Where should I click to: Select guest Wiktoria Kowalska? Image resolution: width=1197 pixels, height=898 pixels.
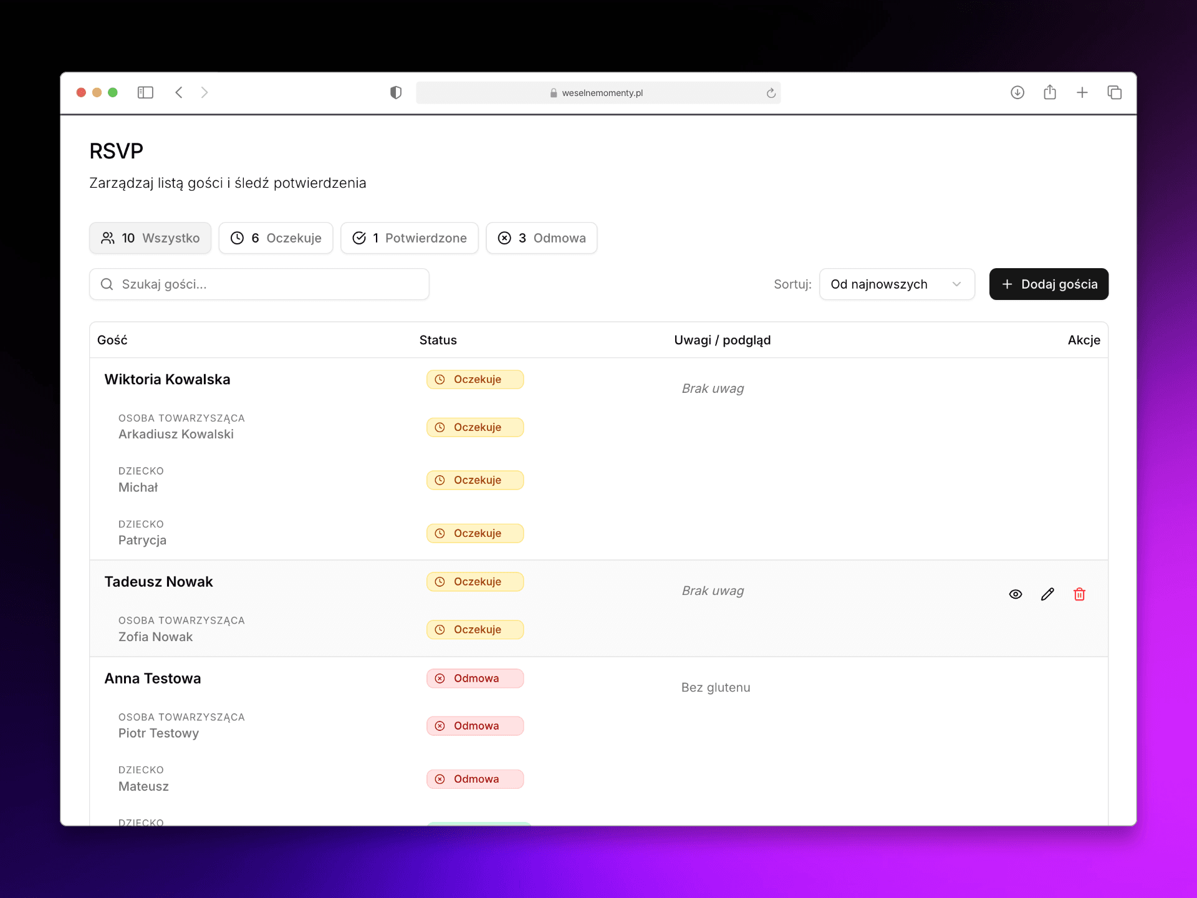point(167,379)
